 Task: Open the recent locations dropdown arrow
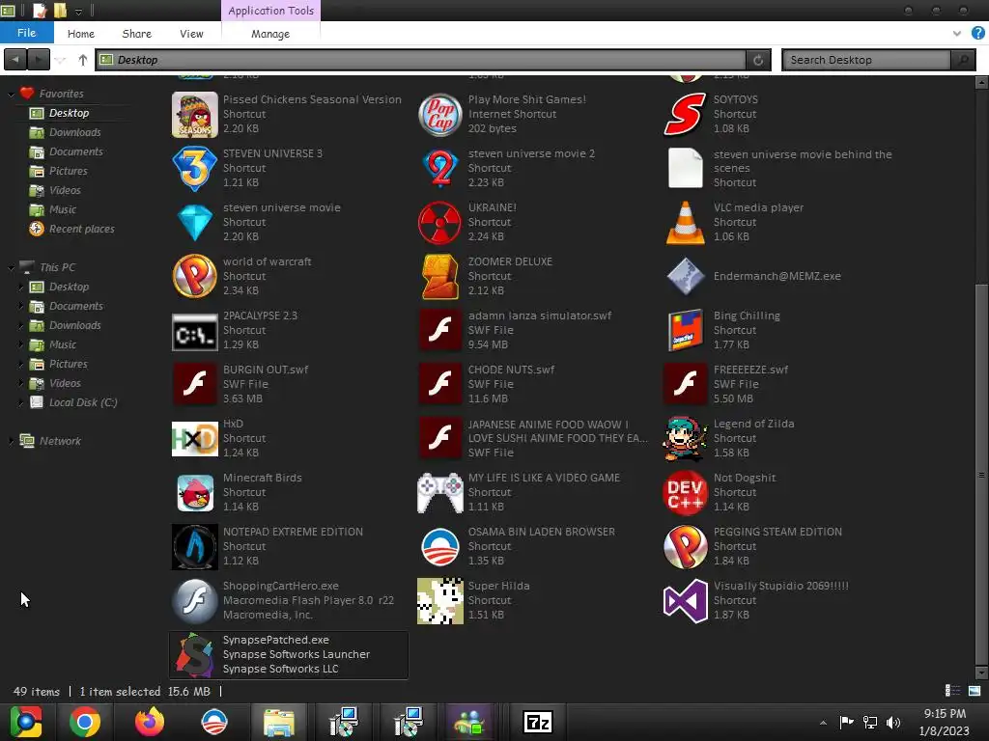[x=60, y=60]
